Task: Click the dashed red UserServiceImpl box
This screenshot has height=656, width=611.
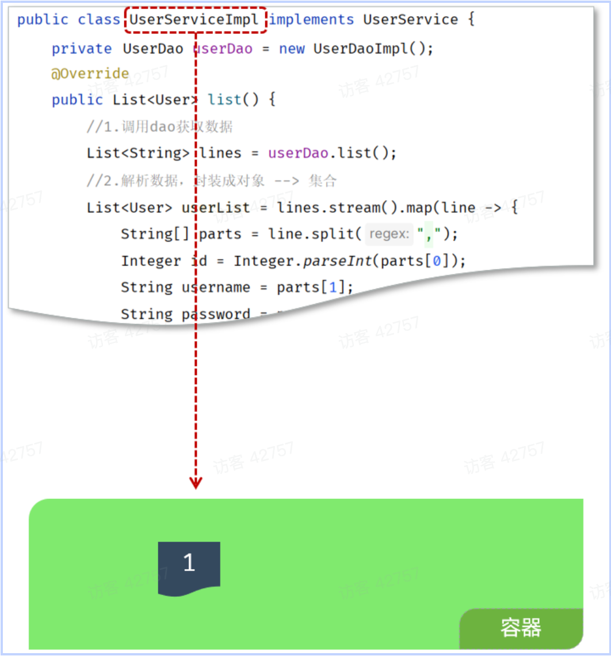Action: point(195,20)
